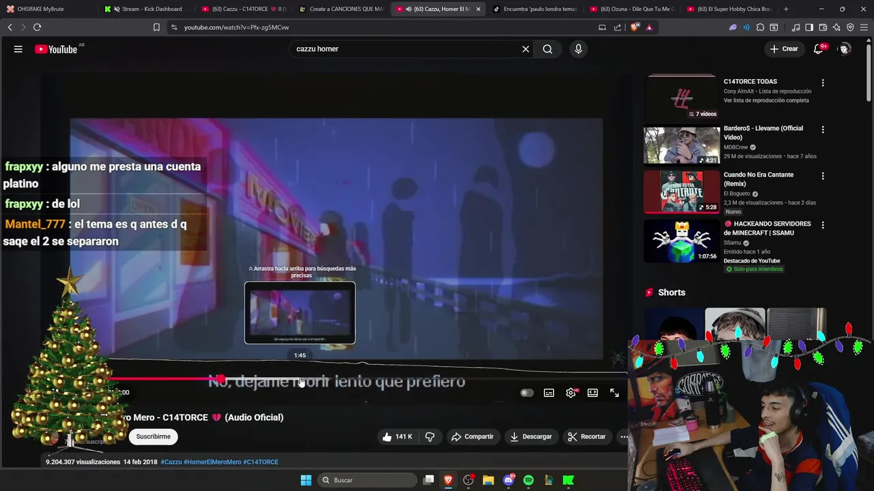
Task: Like the video with 141 K
Action: click(397, 436)
